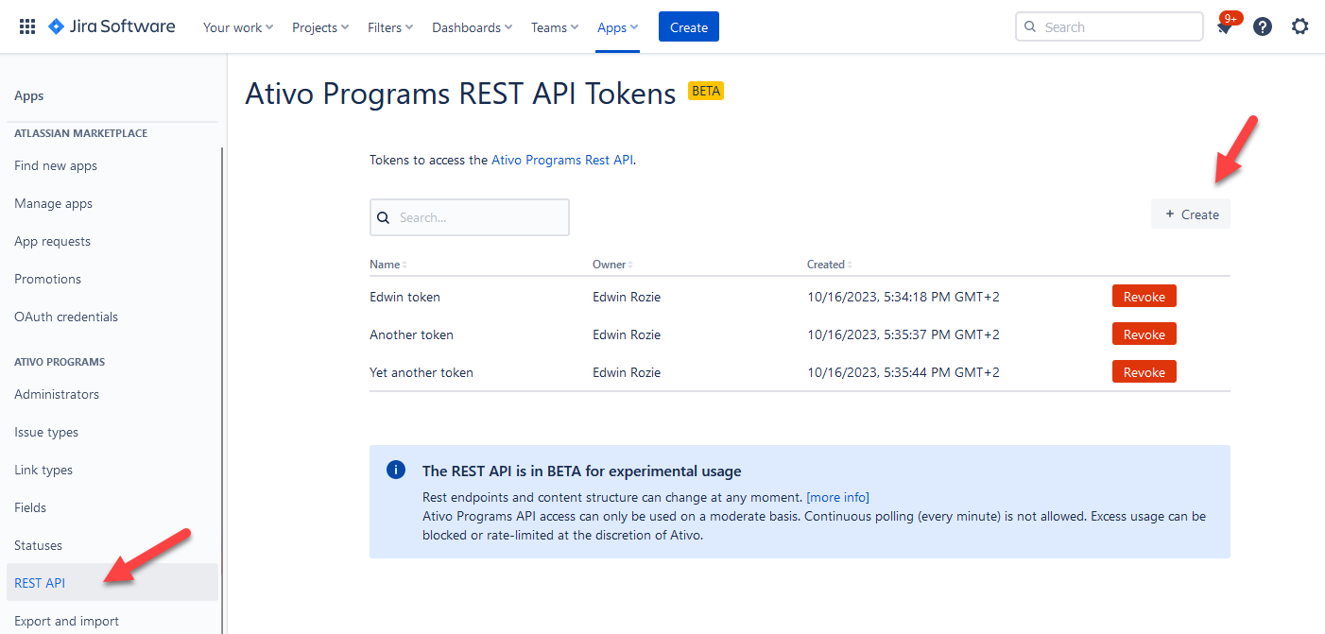The height and width of the screenshot is (634, 1325).
Task: Click the '5:35:37 PM' created date
Action: [903, 334]
